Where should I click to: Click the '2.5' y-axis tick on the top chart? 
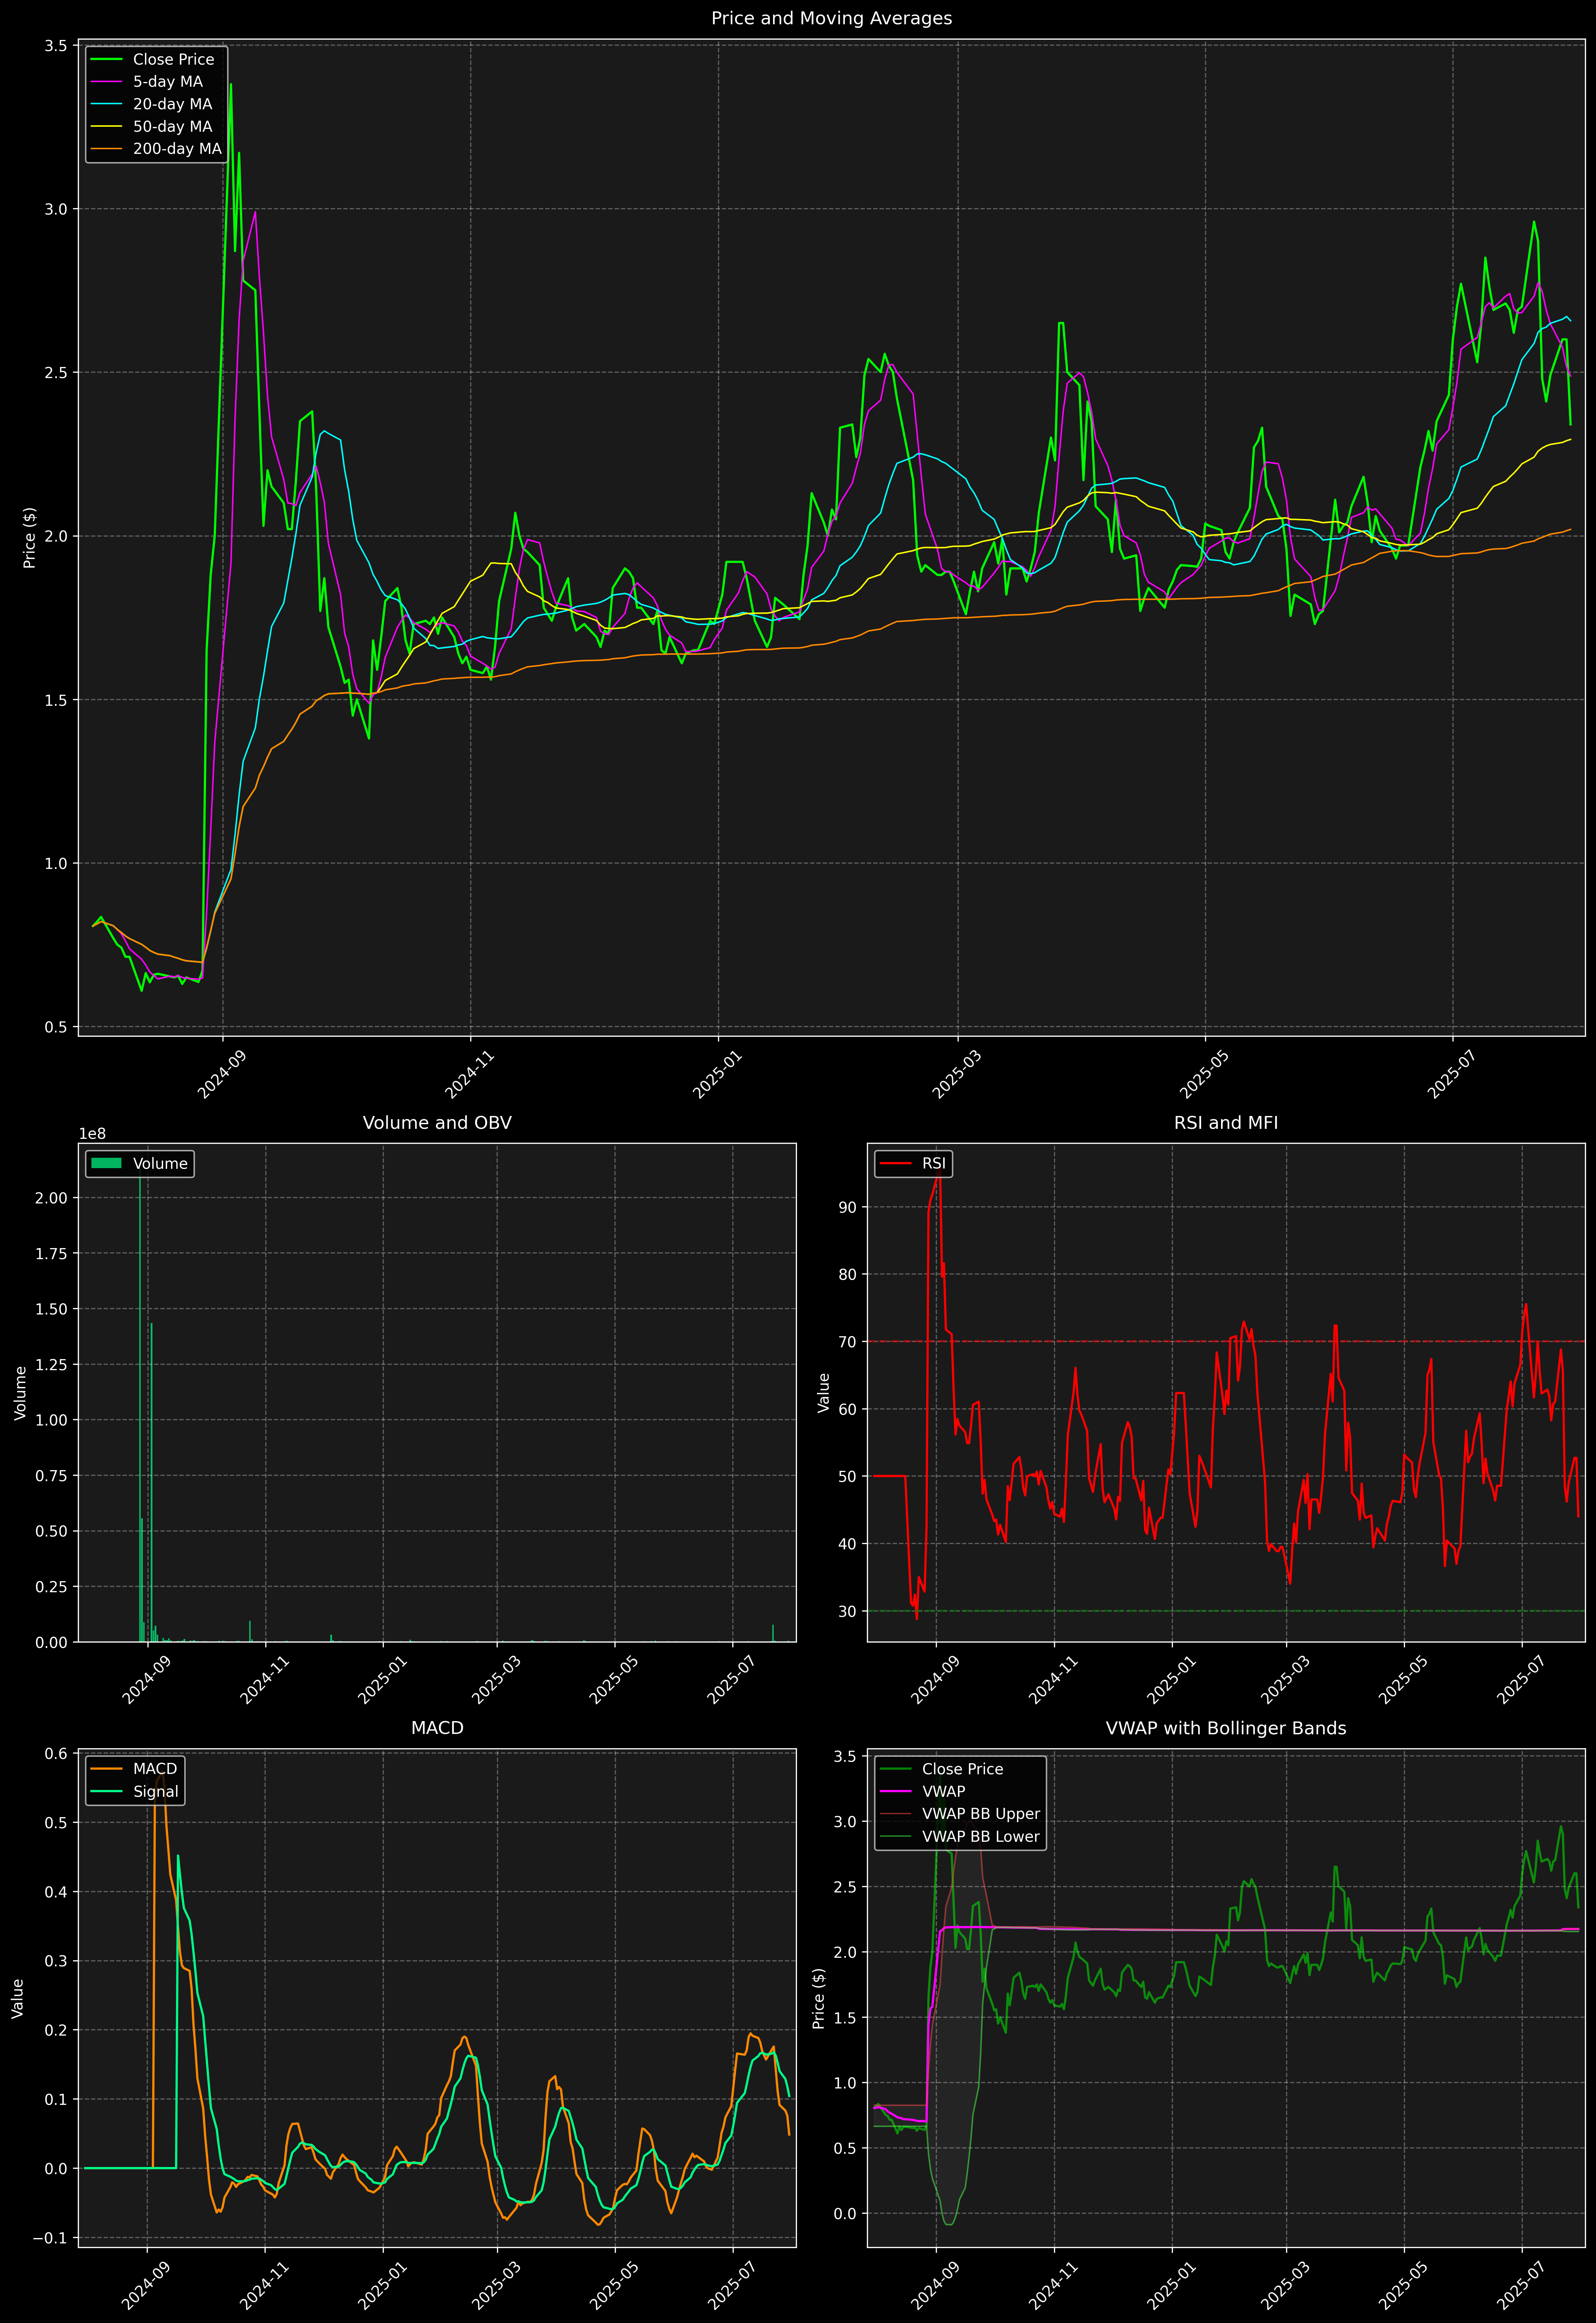click(x=56, y=373)
